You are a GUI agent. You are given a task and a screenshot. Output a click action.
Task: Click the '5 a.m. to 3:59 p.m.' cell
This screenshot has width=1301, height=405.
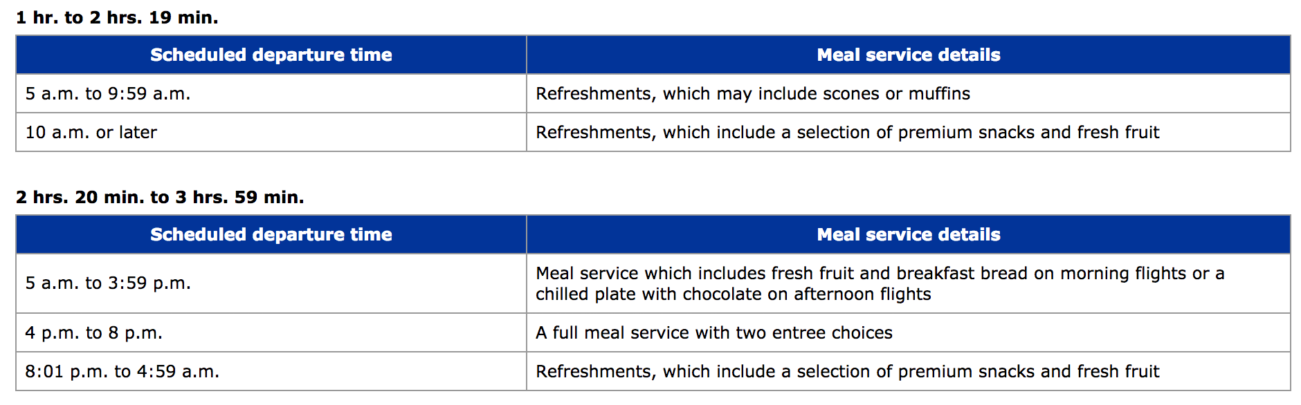[x=271, y=283]
